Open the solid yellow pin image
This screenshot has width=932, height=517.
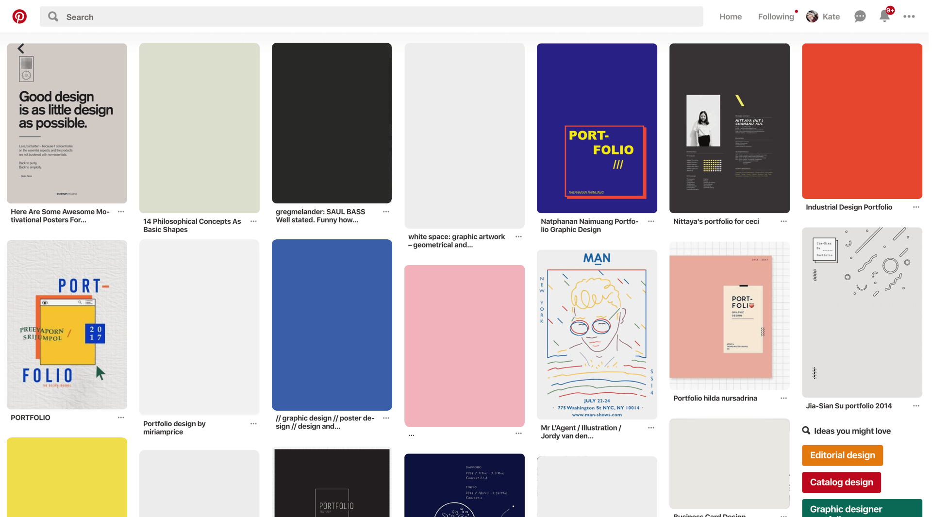[x=67, y=477]
